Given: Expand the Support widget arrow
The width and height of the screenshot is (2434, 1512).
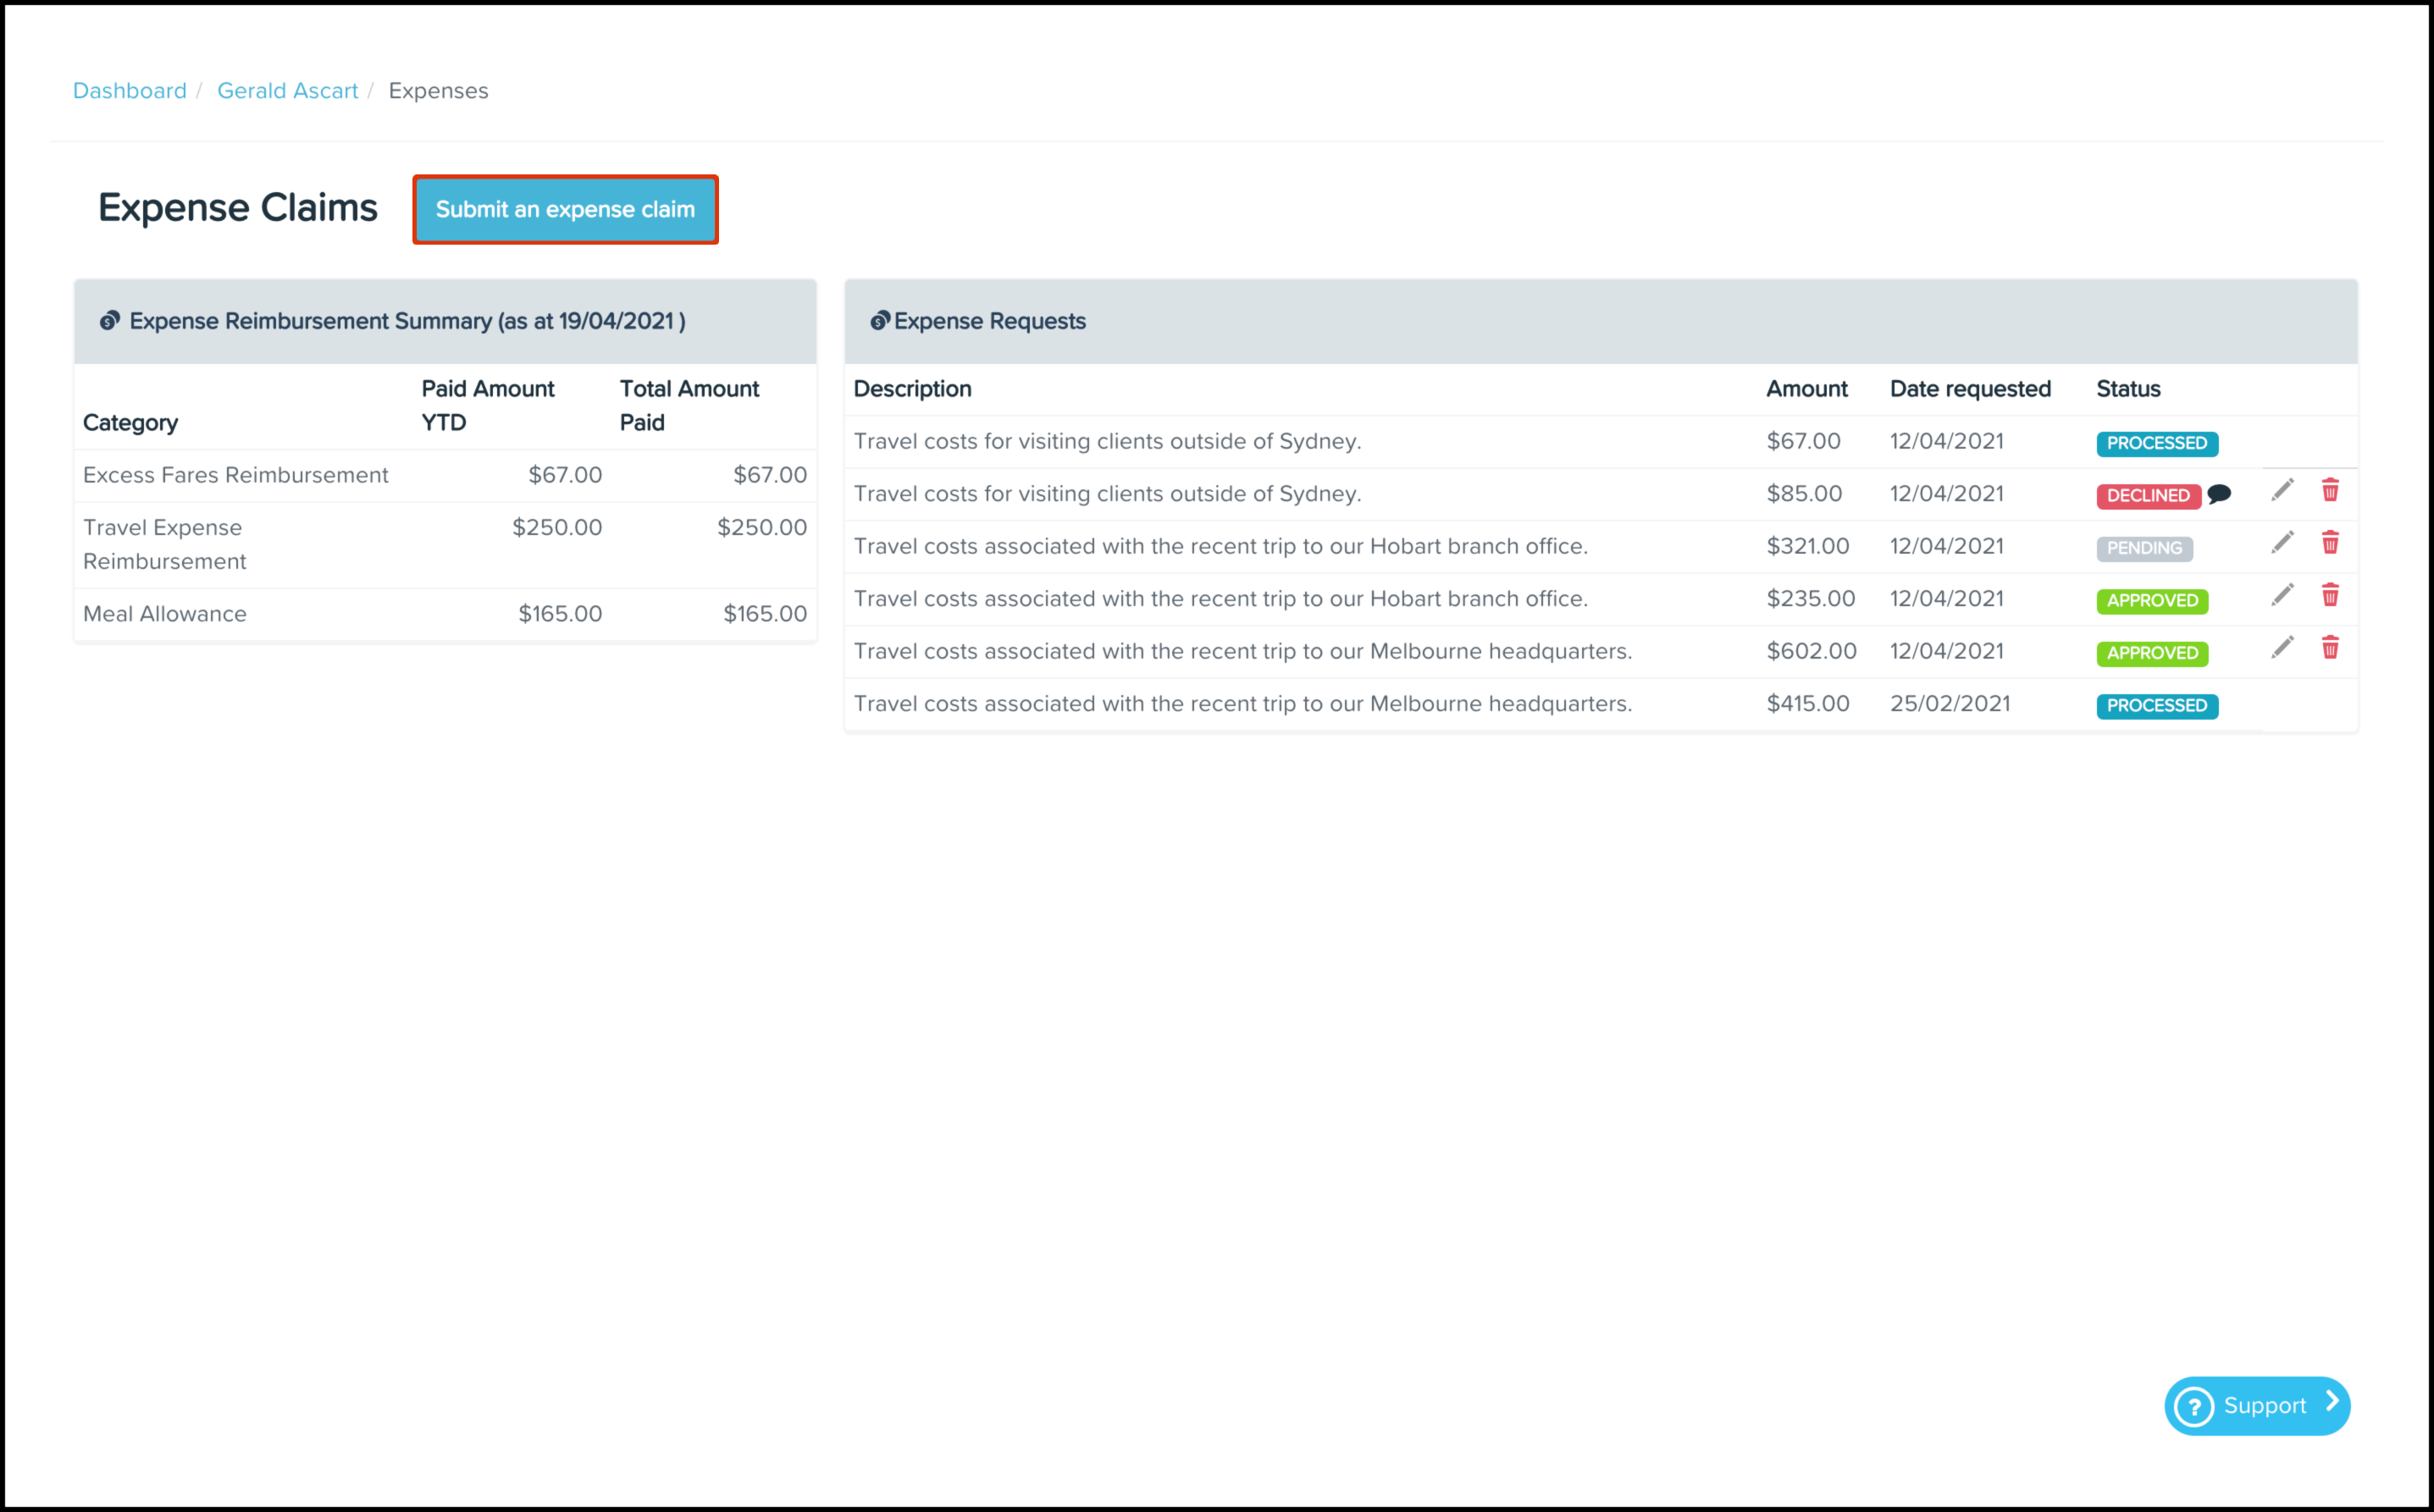Looking at the screenshot, I should point(2332,1402).
